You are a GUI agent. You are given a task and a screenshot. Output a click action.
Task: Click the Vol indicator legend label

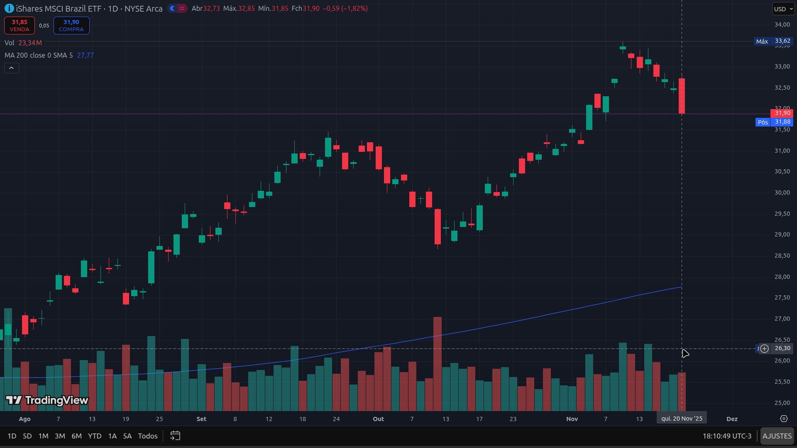9,43
